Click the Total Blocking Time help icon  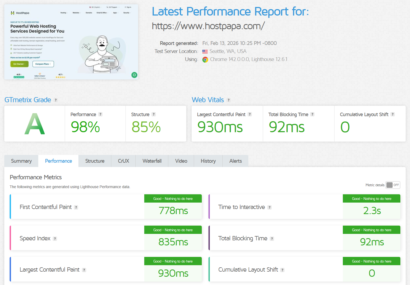coord(312,114)
